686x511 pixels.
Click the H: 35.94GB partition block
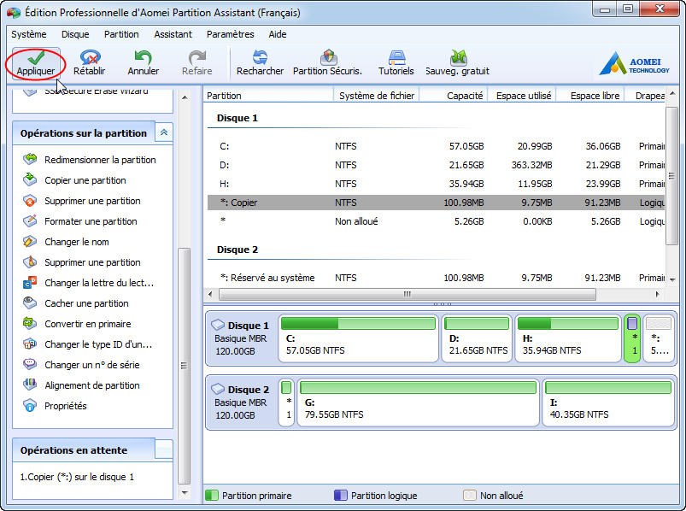[x=568, y=338]
